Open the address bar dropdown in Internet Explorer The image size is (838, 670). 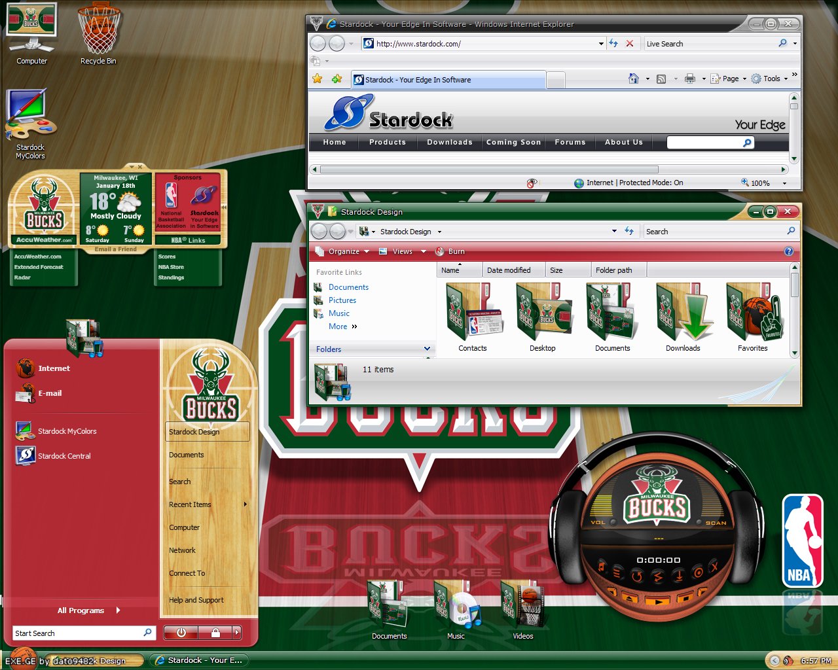pyautogui.click(x=601, y=44)
